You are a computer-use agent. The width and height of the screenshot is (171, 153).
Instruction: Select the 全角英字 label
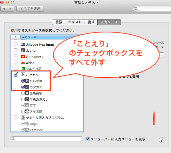[x=36, y=93]
